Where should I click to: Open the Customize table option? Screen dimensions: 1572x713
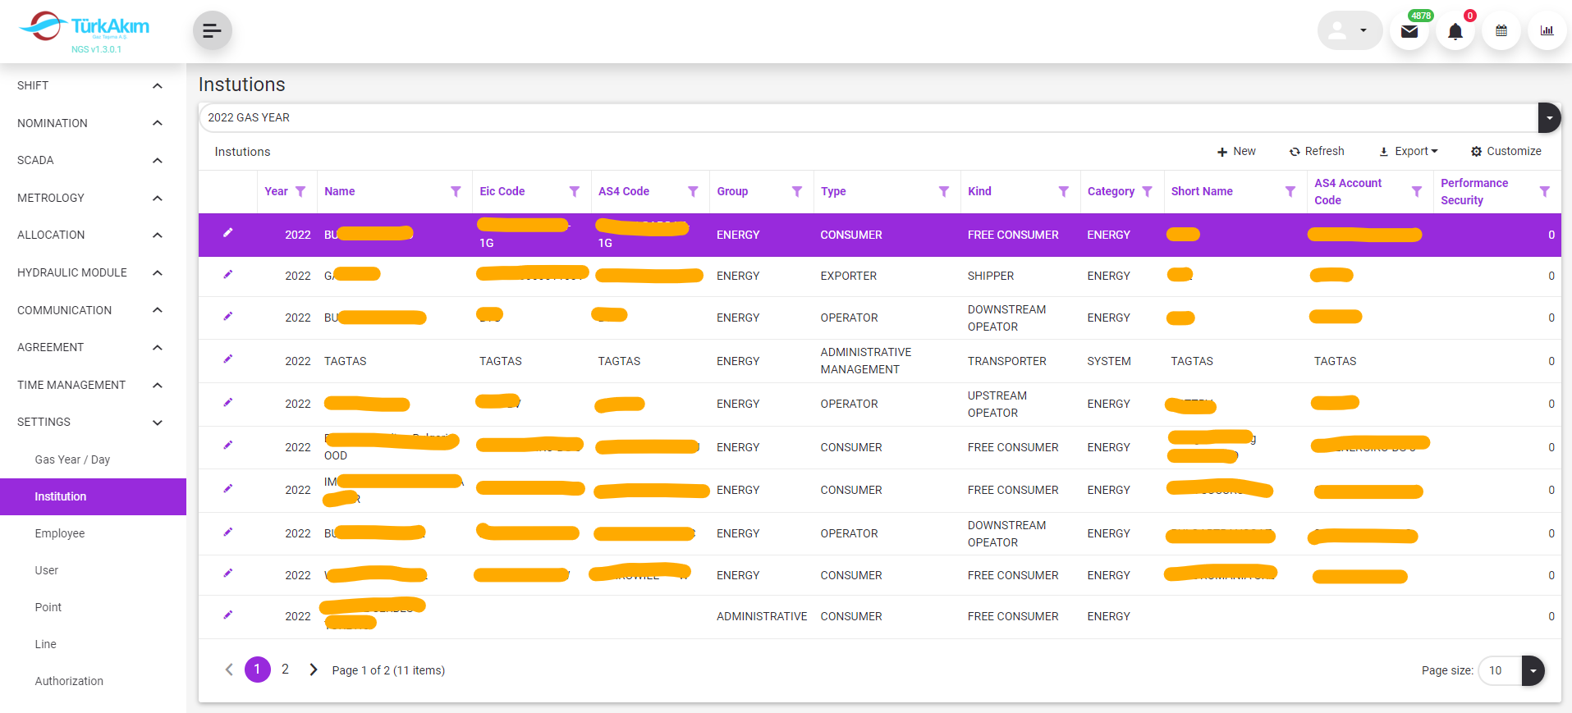click(x=1506, y=152)
